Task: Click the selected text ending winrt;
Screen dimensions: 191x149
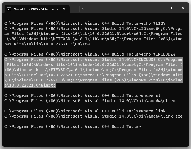Action: click(x=30, y=85)
